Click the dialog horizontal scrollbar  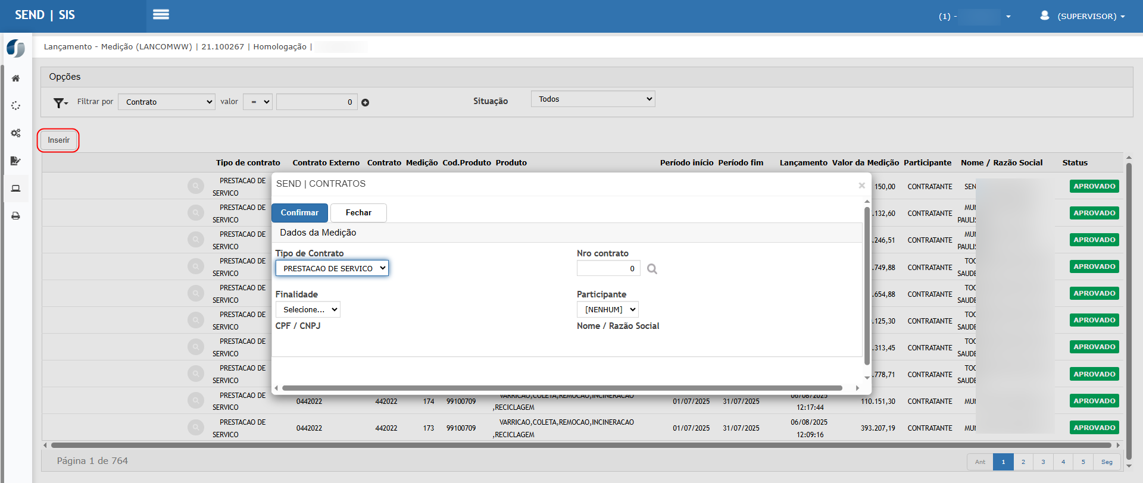[x=562, y=388]
